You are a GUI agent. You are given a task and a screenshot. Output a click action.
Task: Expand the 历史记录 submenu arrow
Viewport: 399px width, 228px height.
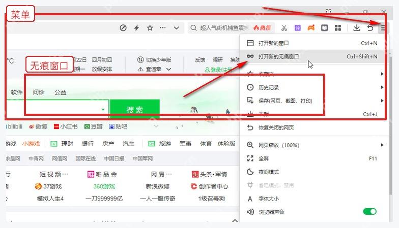(x=382, y=87)
